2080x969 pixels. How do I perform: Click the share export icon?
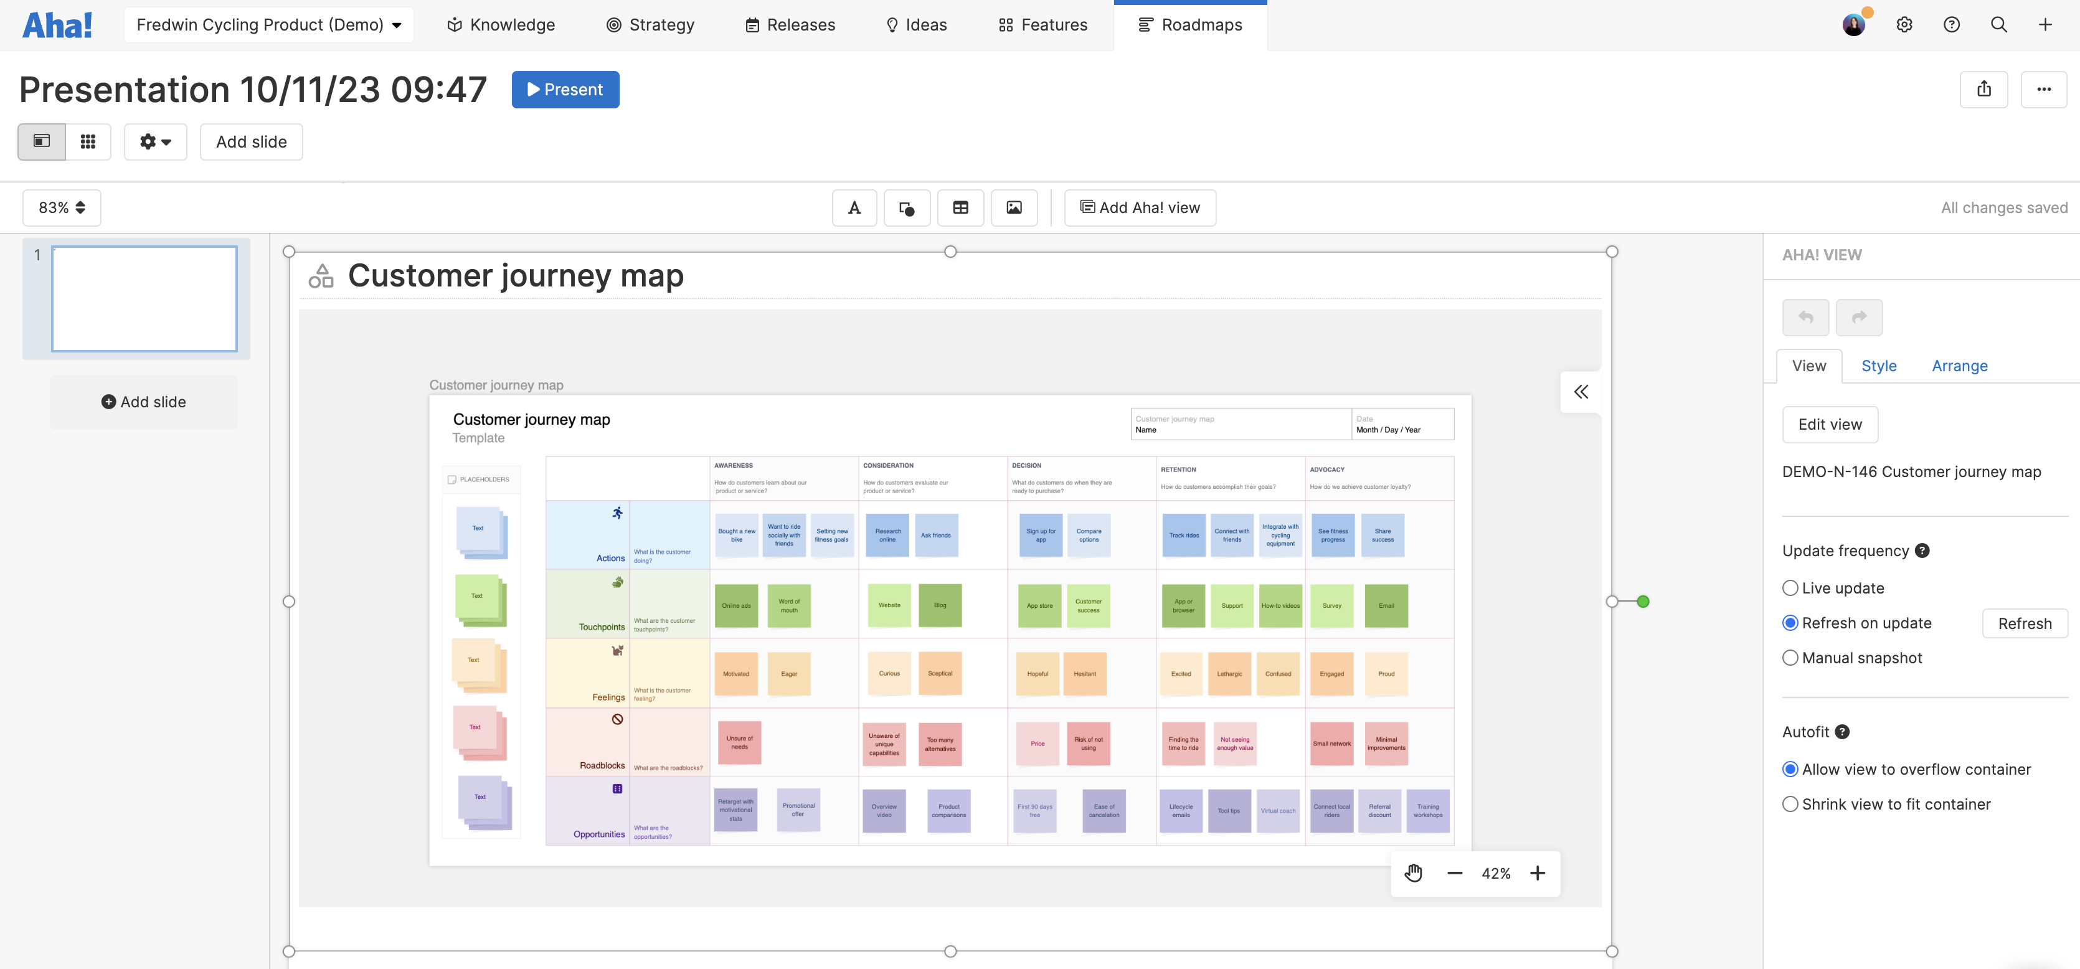[x=1984, y=90]
